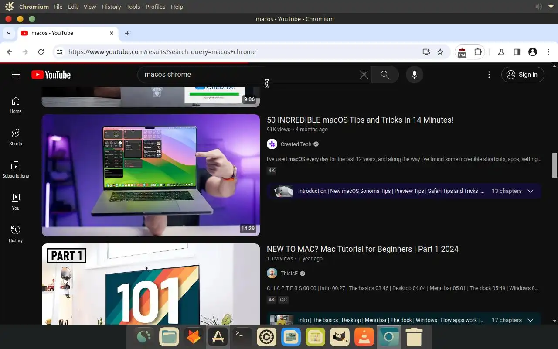Open the Extensions puzzle icon
Image resolution: width=558 pixels, height=349 pixels.
(478, 52)
